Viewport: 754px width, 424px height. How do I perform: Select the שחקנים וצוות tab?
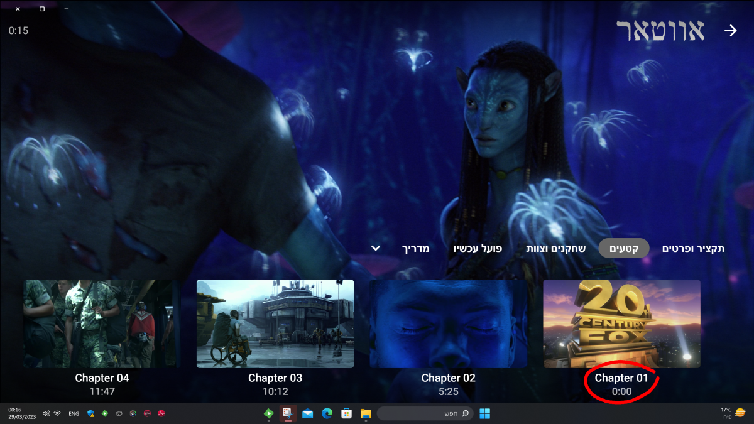coord(555,249)
